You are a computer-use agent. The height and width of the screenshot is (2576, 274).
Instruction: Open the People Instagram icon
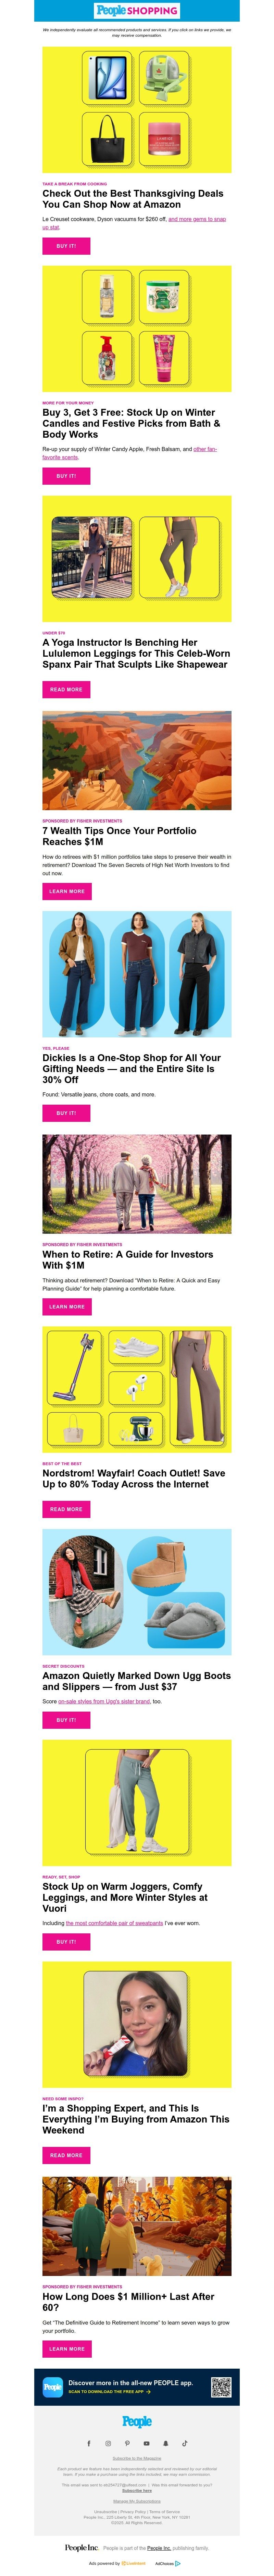108,2443
